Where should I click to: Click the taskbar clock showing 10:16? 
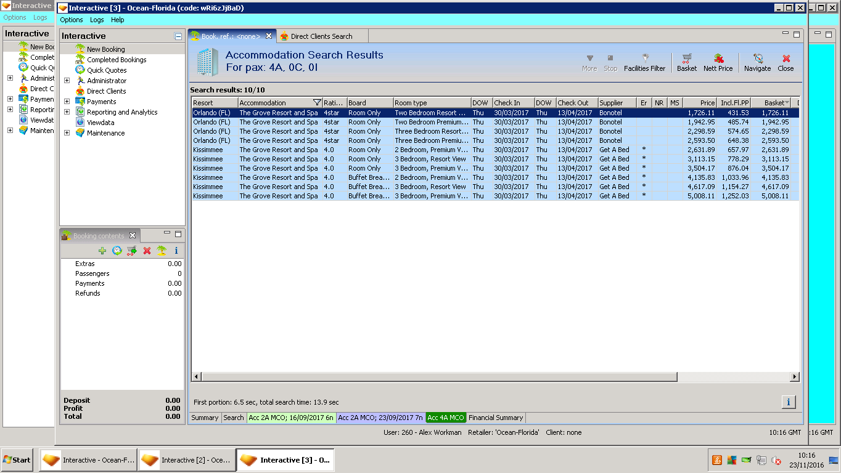pos(806,455)
